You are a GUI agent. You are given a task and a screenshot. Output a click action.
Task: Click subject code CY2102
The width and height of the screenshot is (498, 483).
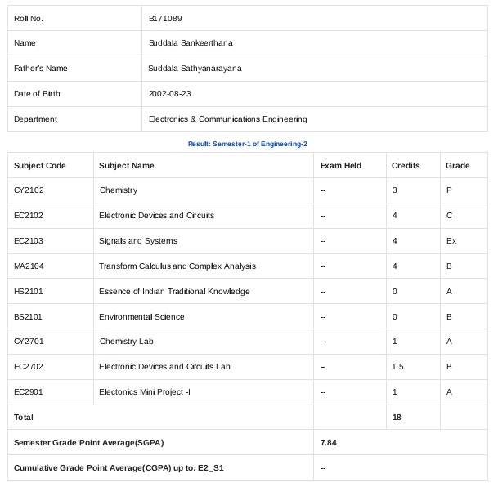[29, 190]
